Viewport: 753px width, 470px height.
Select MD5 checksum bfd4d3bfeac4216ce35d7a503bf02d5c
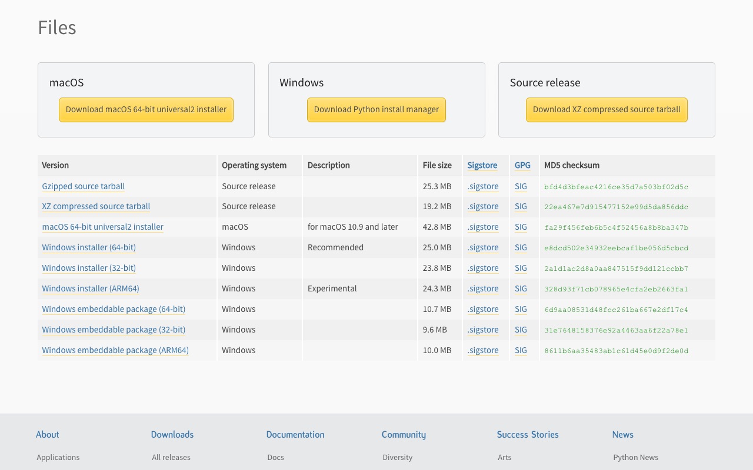click(x=616, y=187)
